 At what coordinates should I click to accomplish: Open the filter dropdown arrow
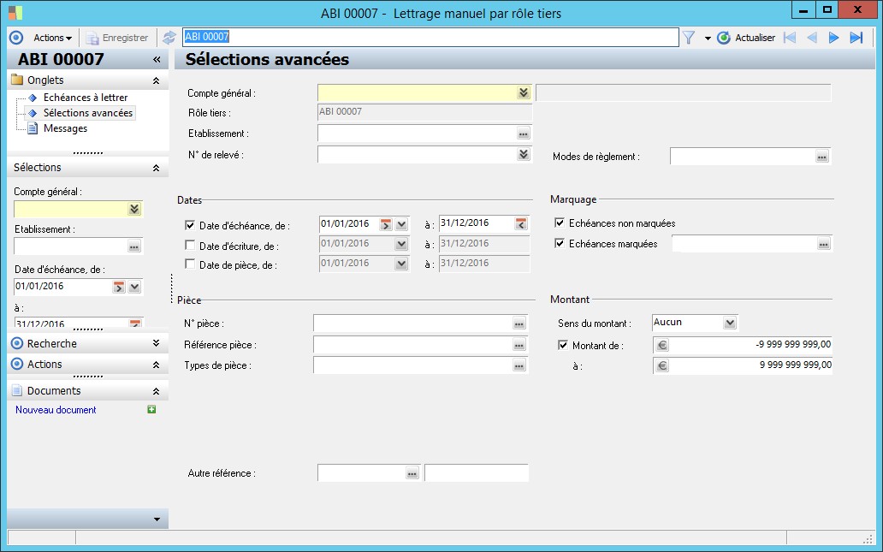[x=708, y=39]
